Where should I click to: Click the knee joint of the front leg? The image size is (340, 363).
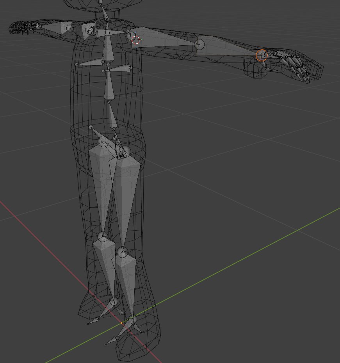point(123,252)
